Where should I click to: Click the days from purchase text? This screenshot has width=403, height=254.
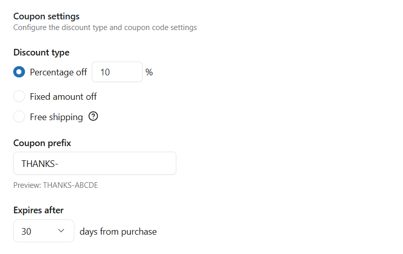(118, 232)
